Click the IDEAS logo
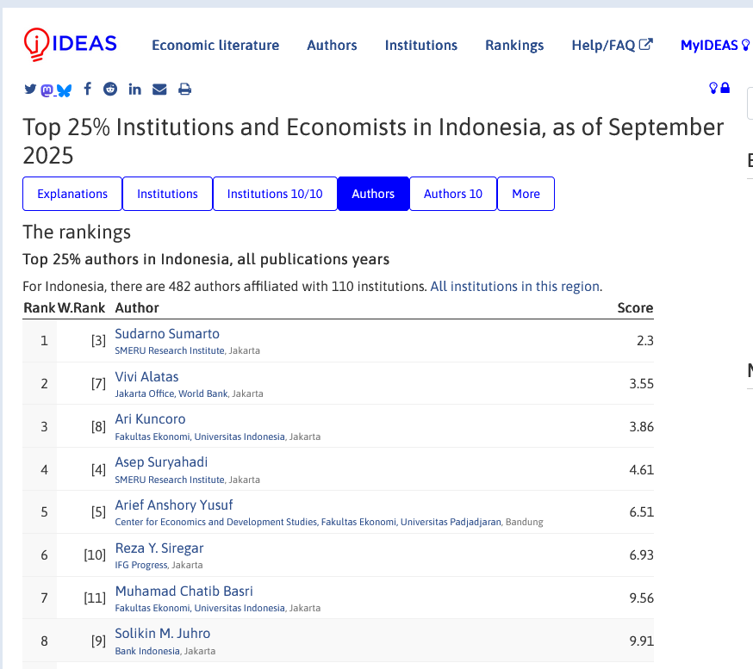Image resolution: width=753 pixels, height=669 pixels. click(70, 44)
